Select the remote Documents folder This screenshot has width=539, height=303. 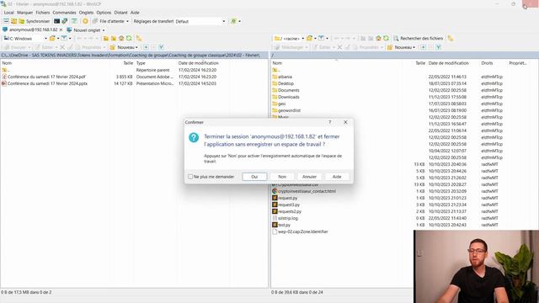289,90
